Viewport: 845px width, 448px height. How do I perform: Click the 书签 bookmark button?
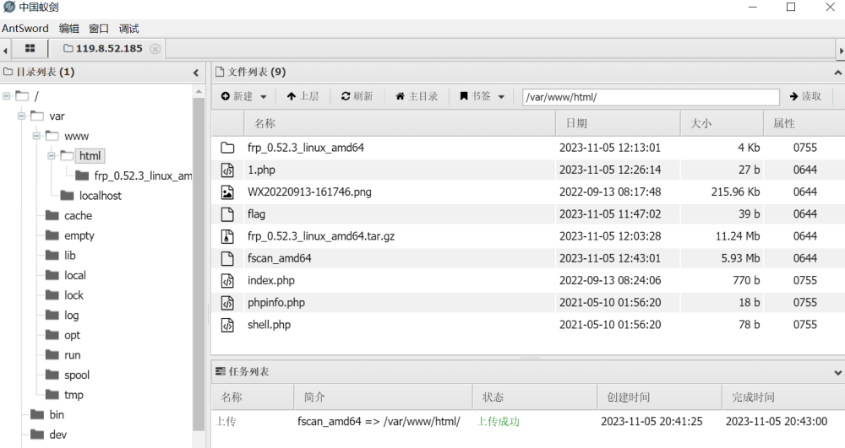click(475, 96)
